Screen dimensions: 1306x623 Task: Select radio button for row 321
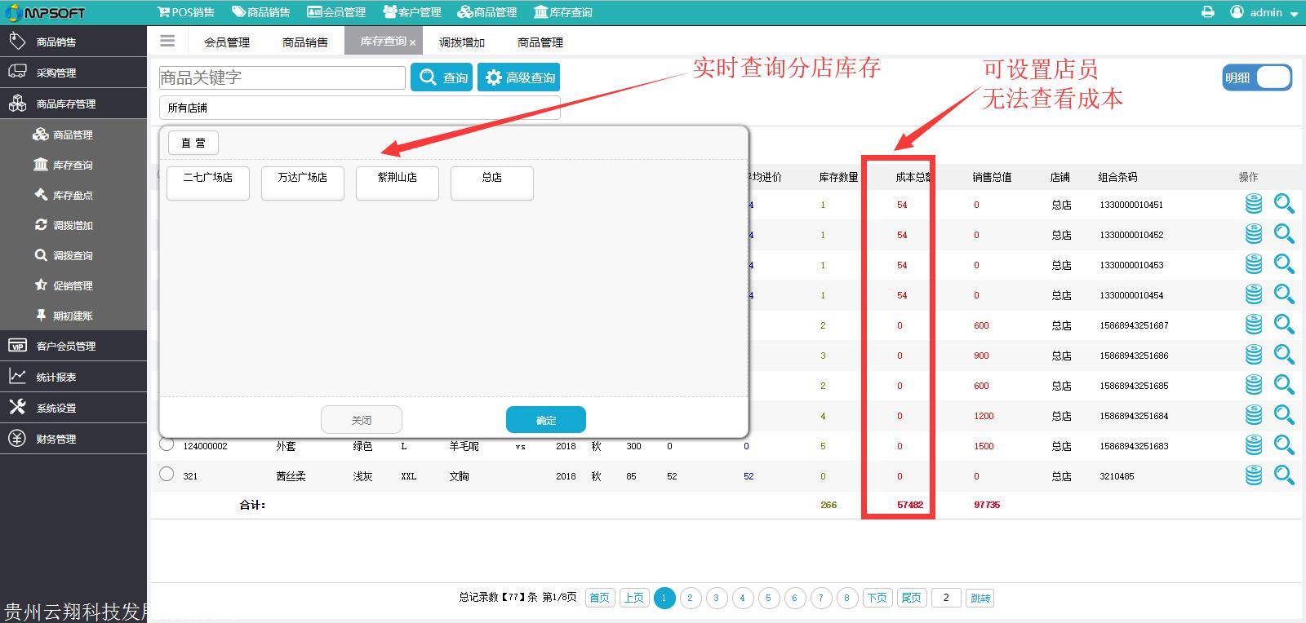click(167, 474)
